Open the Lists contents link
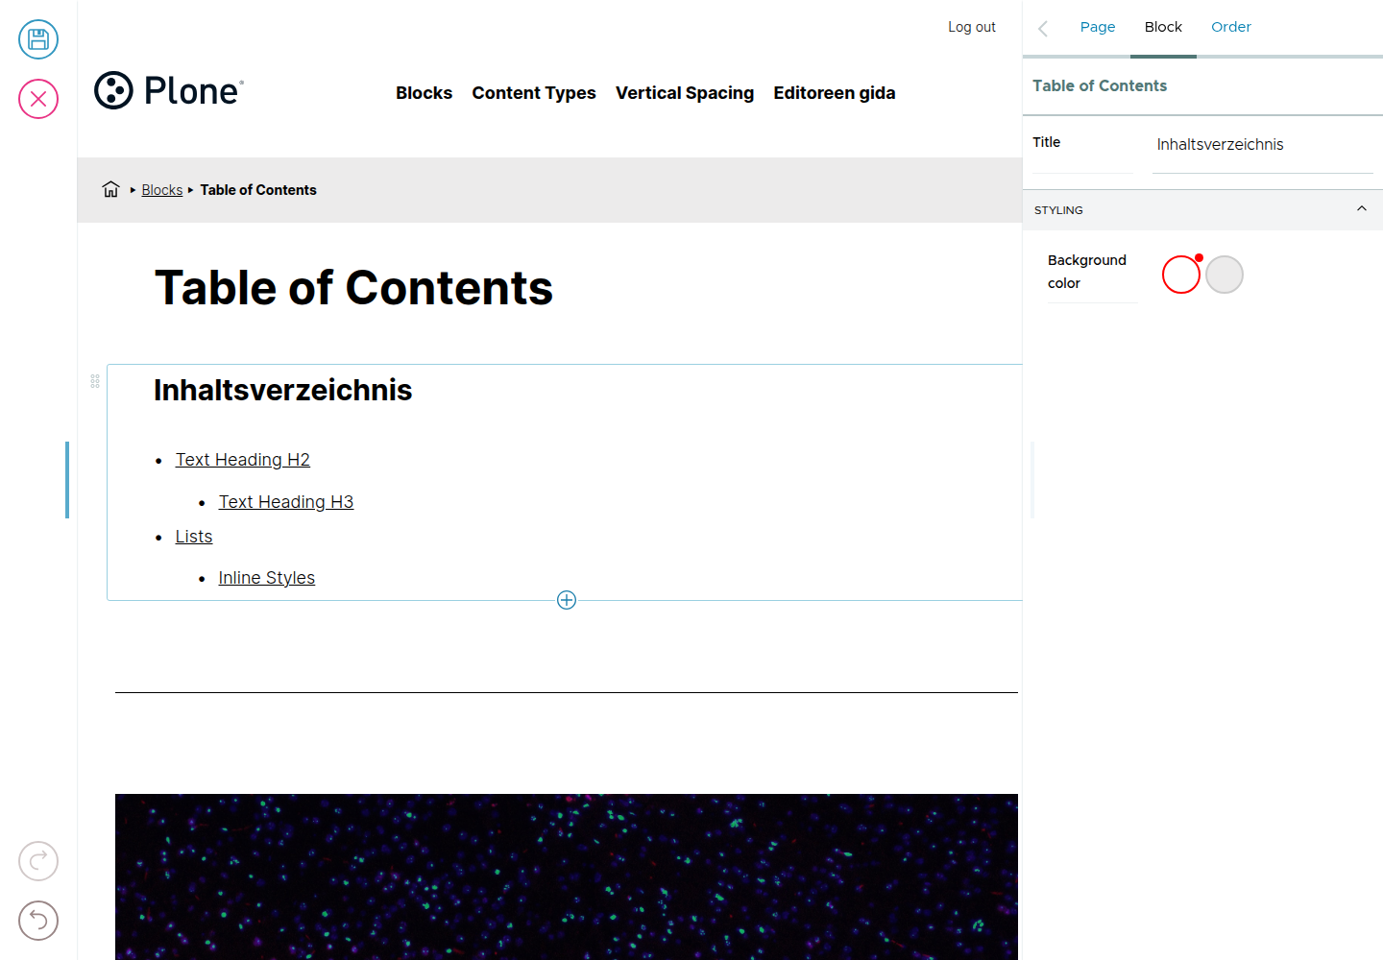 click(x=194, y=537)
